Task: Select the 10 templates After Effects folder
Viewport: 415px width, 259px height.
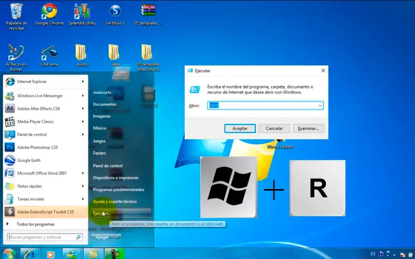Action: pos(148,57)
